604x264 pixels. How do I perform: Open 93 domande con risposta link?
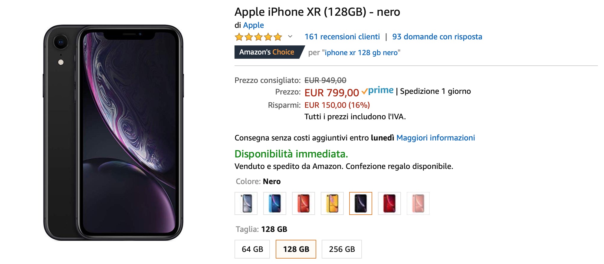(437, 37)
